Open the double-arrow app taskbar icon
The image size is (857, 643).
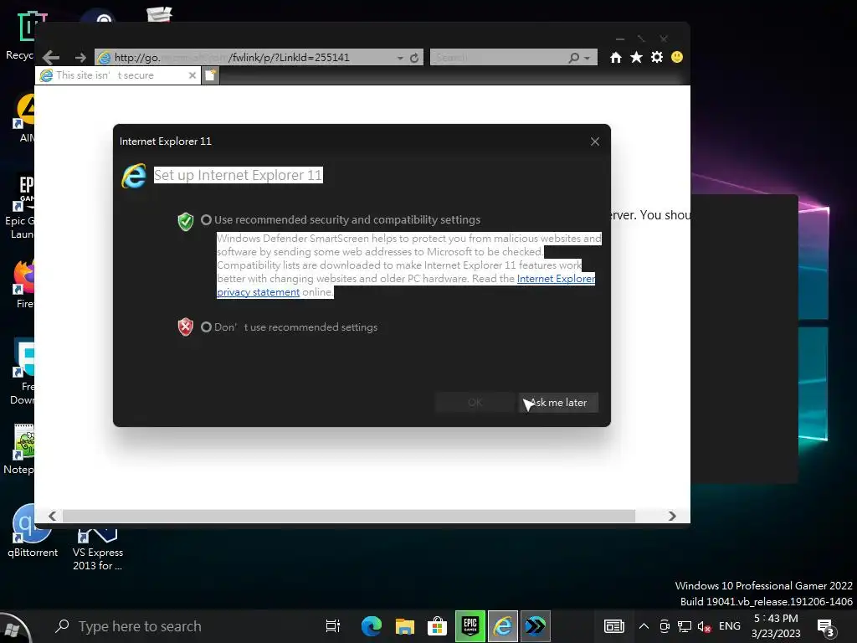[536, 626]
